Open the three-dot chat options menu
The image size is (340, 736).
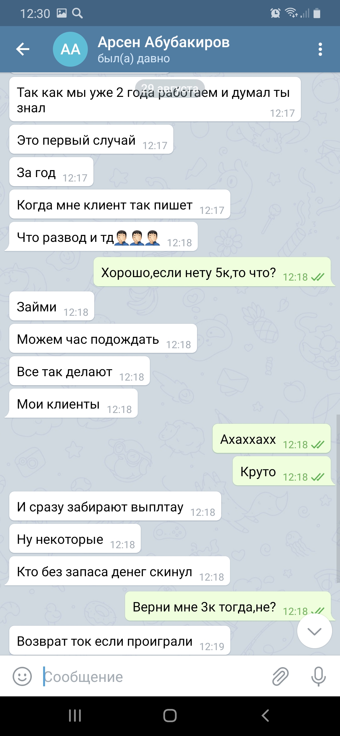320,49
